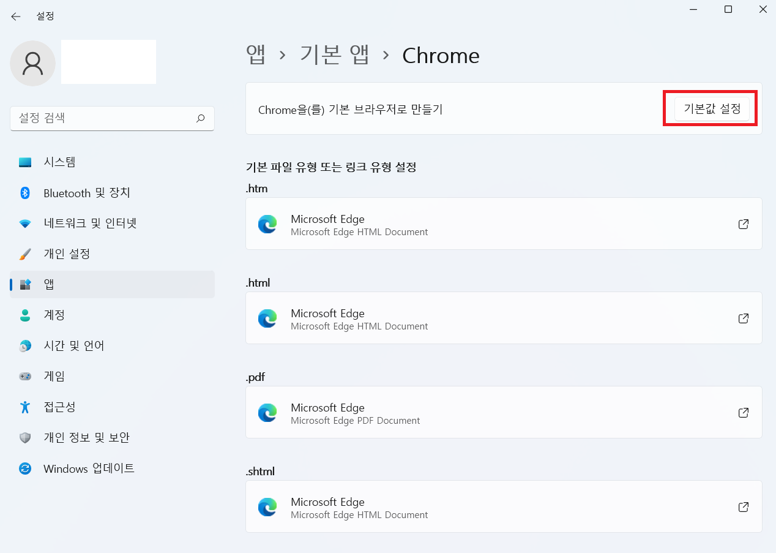The image size is (776, 553).
Task: Click the 시간 및 언어 globe icon
Action: (25, 346)
